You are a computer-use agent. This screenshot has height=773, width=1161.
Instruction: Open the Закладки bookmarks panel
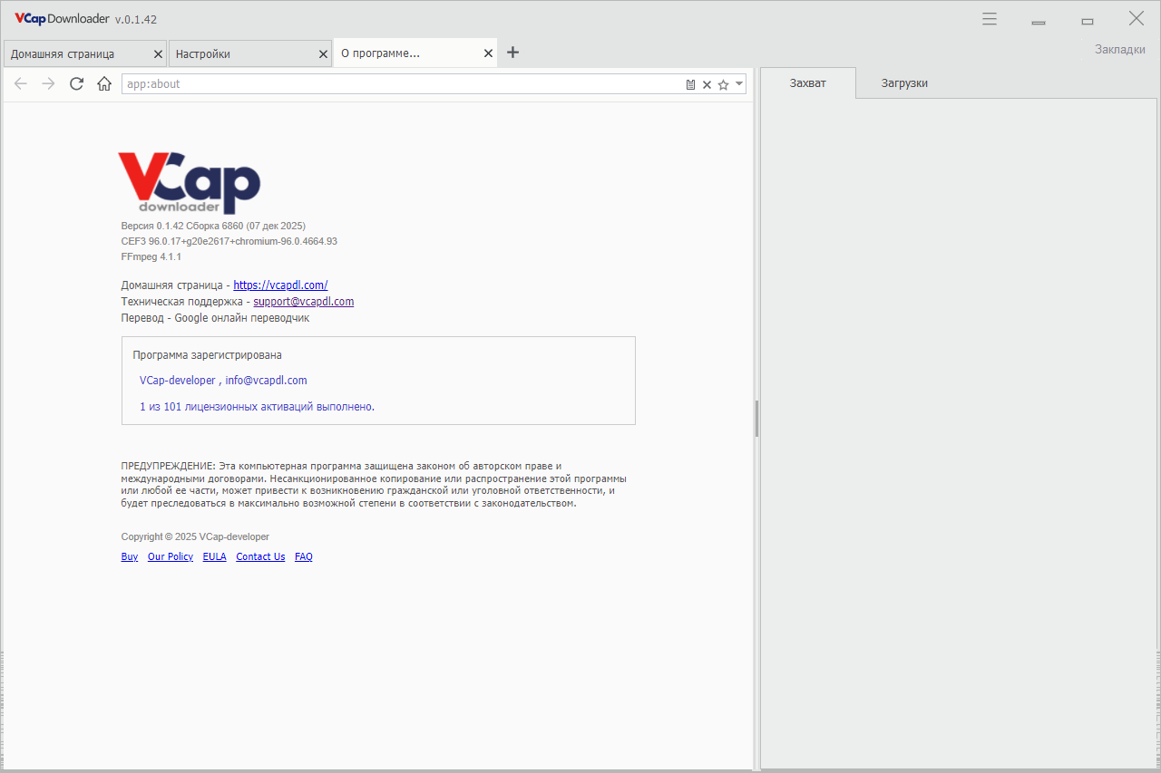(1119, 49)
